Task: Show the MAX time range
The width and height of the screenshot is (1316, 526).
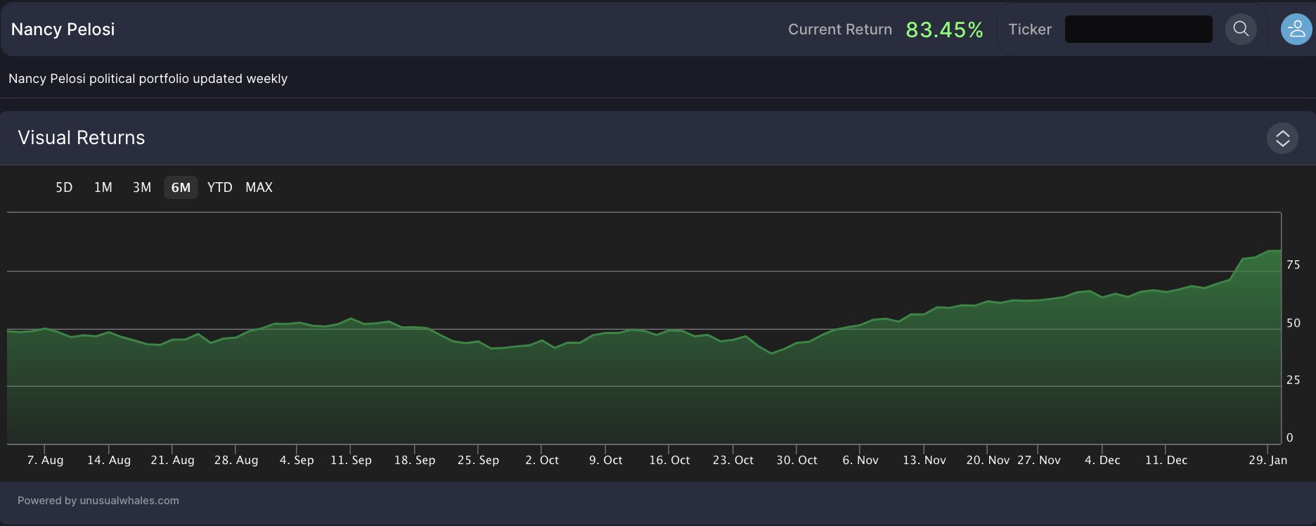Action: point(259,187)
